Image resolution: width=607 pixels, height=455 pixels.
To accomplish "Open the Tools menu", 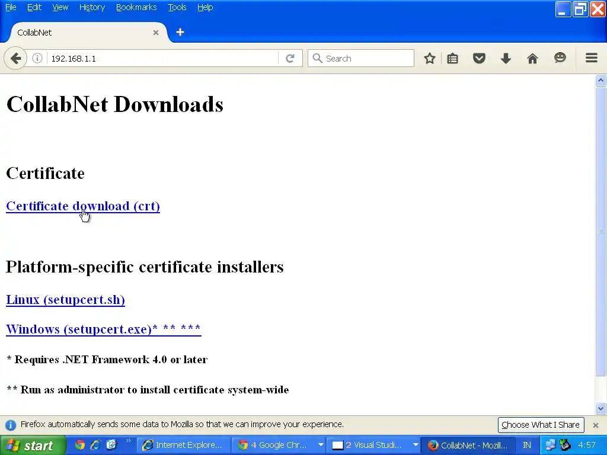I will point(177,7).
